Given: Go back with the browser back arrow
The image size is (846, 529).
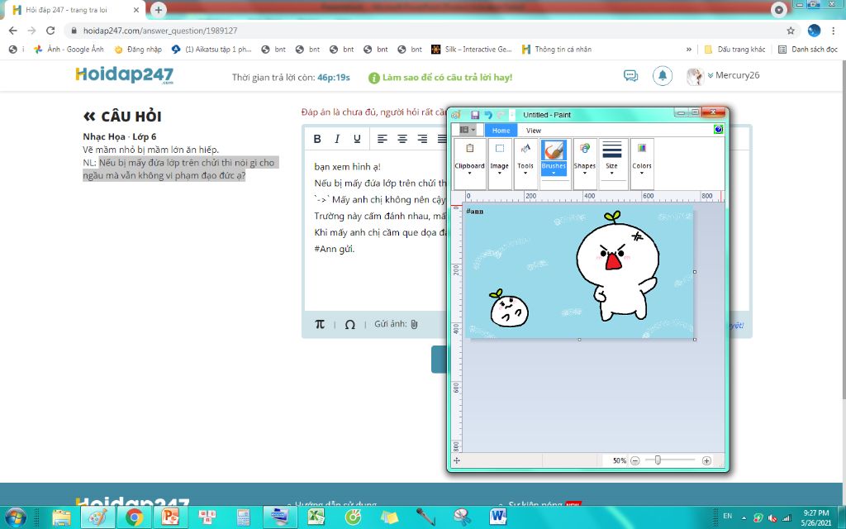Looking at the screenshot, I should [x=13, y=31].
